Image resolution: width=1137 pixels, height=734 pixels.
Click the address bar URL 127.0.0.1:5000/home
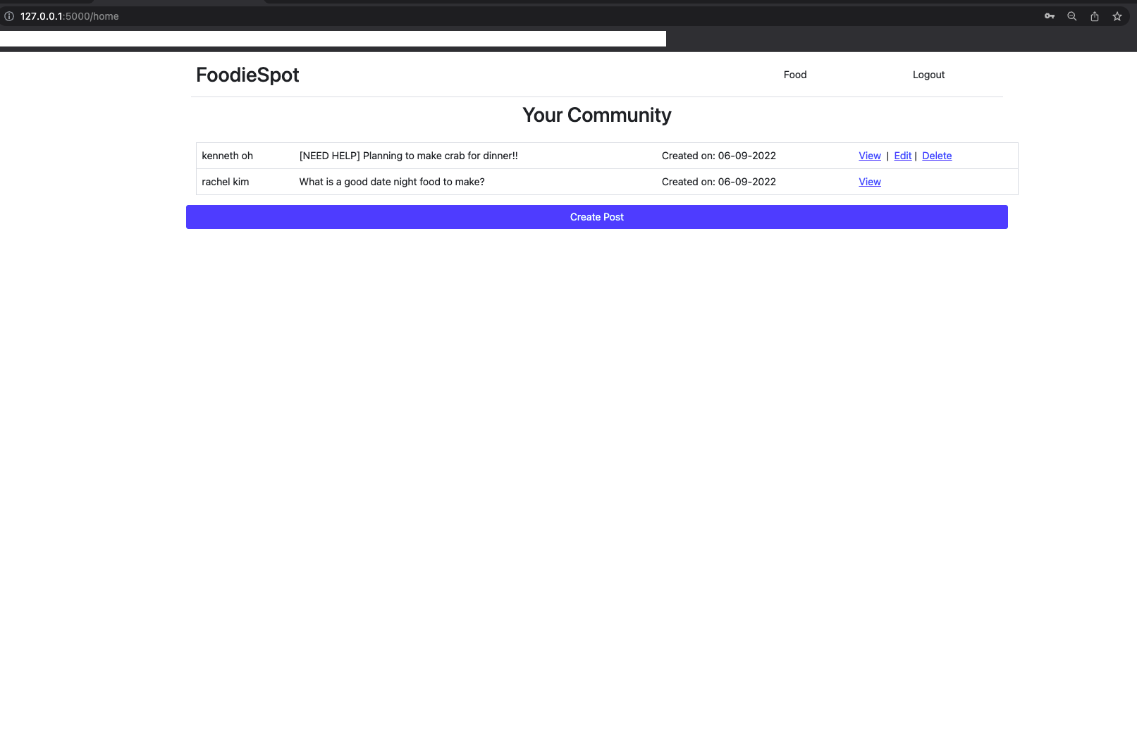[x=70, y=16]
